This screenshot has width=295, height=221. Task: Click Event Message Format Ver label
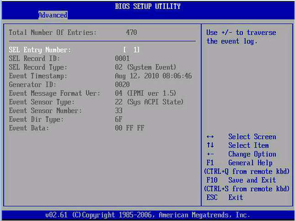pos(55,94)
